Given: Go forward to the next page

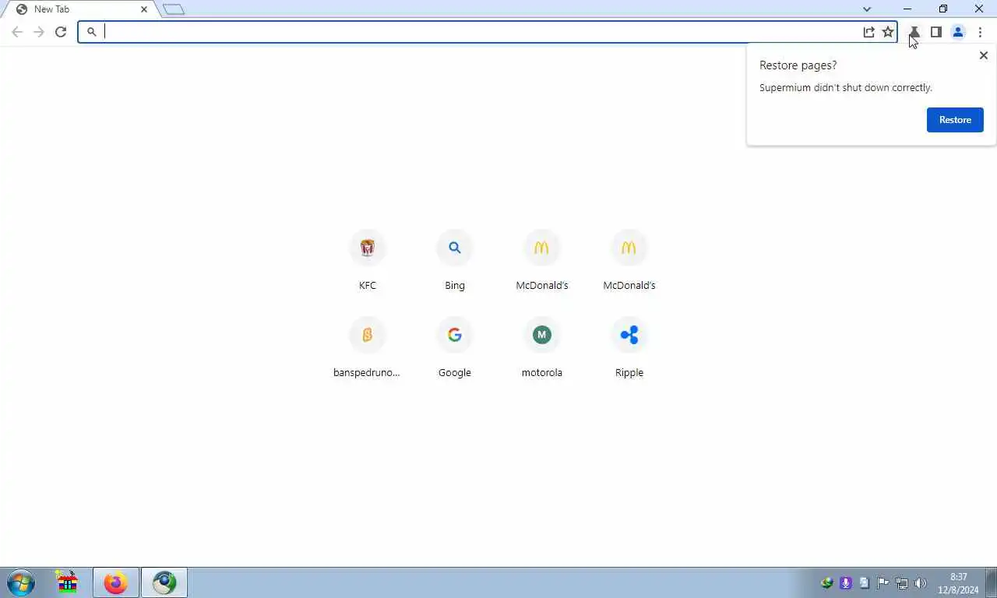Looking at the screenshot, I should pyautogui.click(x=39, y=32).
